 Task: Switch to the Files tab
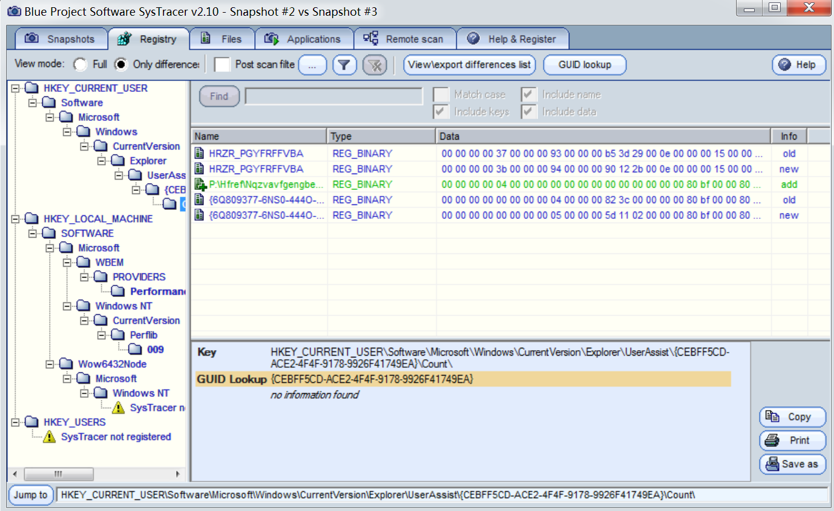tap(222, 39)
